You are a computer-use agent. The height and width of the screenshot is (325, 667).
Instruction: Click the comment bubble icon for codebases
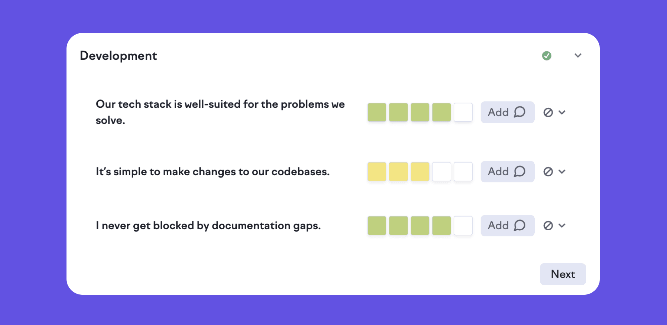click(520, 172)
